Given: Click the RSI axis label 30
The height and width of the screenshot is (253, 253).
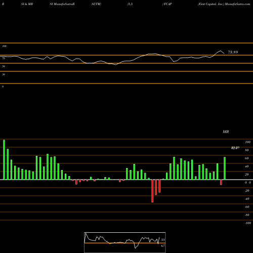Looking at the screenshot, I should pyautogui.click(x=4, y=74).
